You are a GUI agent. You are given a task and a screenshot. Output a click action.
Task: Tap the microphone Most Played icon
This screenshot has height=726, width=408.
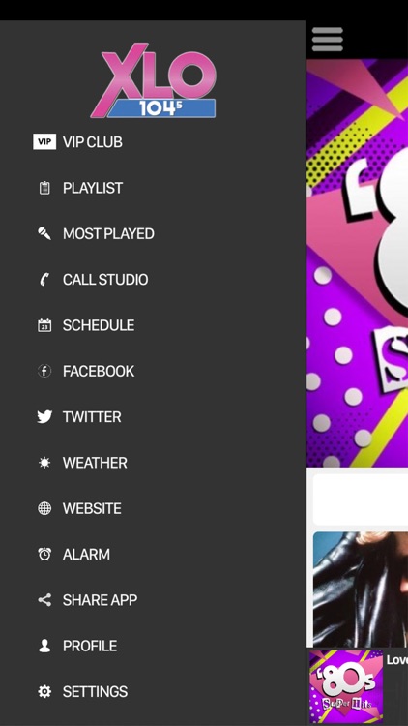44,233
